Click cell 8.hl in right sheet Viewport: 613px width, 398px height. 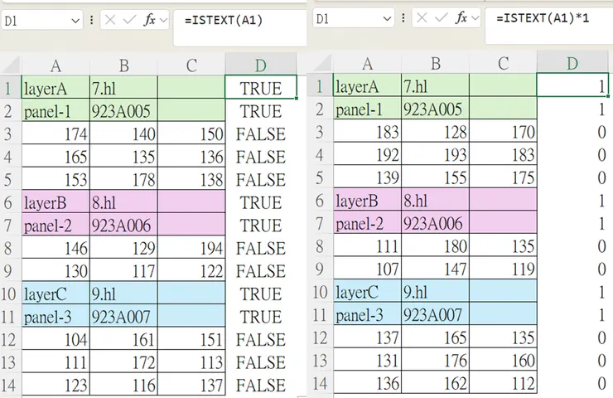435,201
